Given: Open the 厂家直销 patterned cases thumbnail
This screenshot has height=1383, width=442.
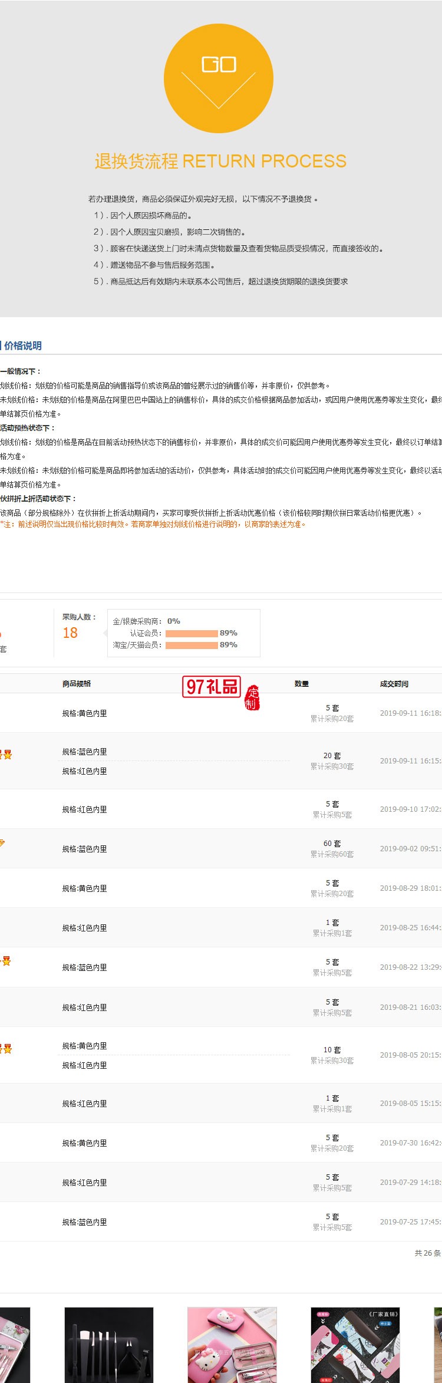Looking at the screenshot, I should point(355,1345).
